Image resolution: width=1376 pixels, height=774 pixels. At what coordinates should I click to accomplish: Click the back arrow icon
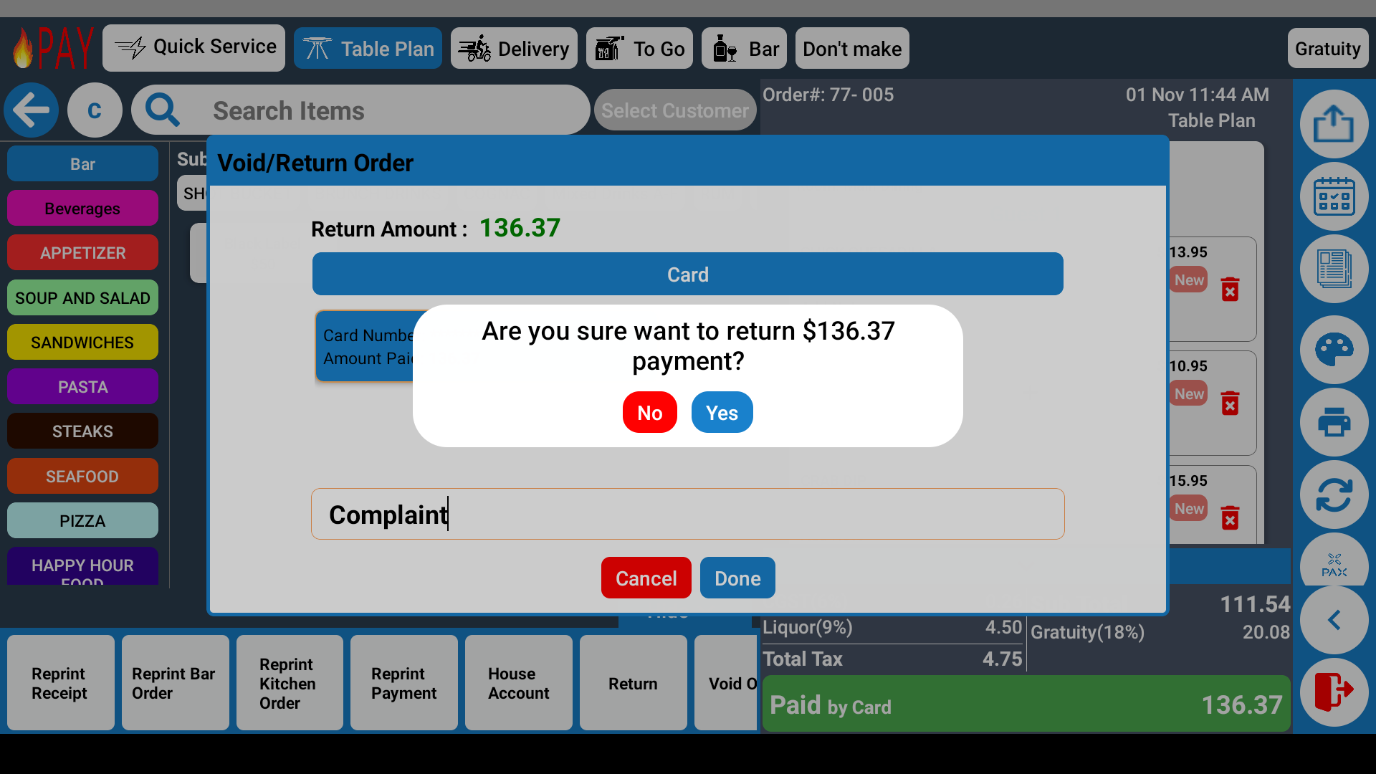pyautogui.click(x=31, y=110)
